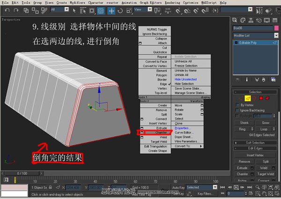Viewport: 281px width, 199px height.
Task: Open the Modify command panel tab
Action: point(243,20)
